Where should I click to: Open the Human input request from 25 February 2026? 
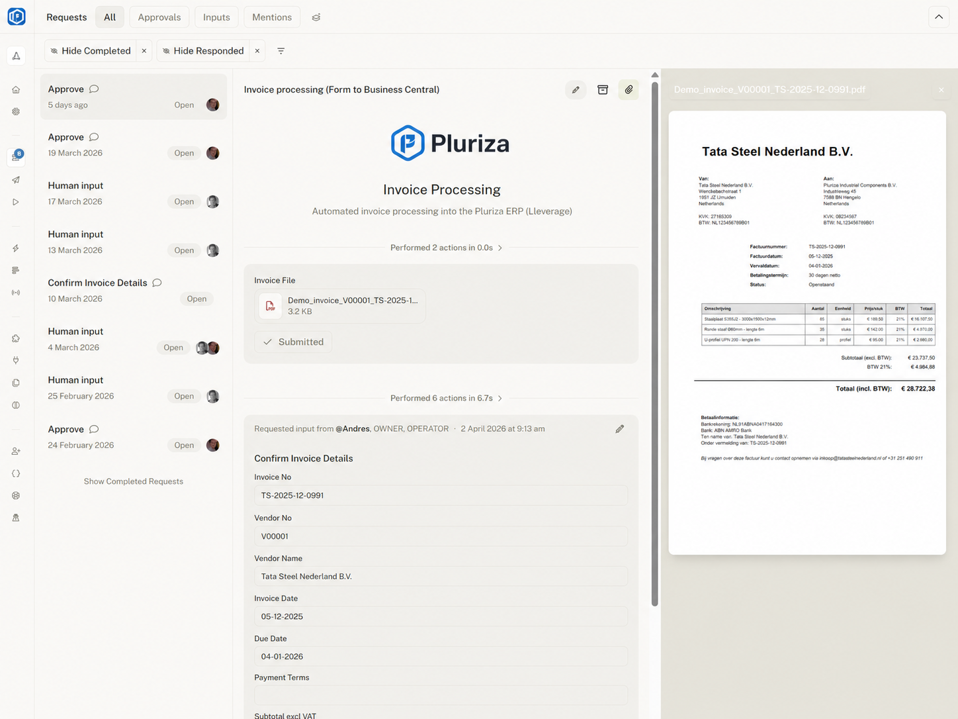(x=134, y=388)
